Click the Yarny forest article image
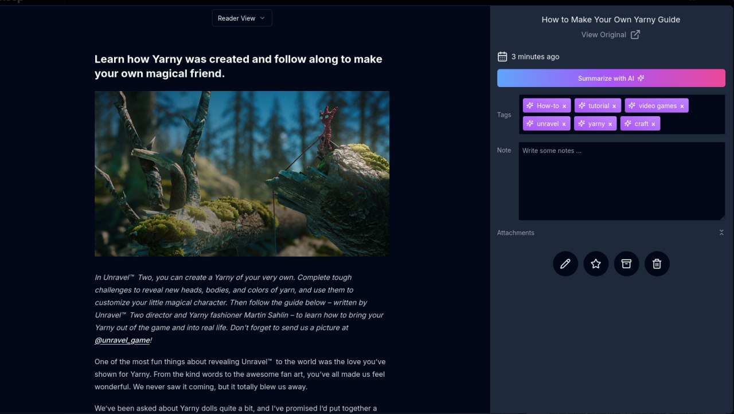 242,174
